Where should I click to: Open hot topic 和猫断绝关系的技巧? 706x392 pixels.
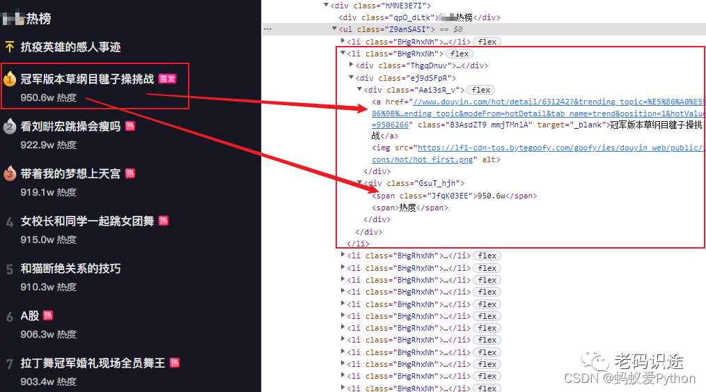click(71, 268)
